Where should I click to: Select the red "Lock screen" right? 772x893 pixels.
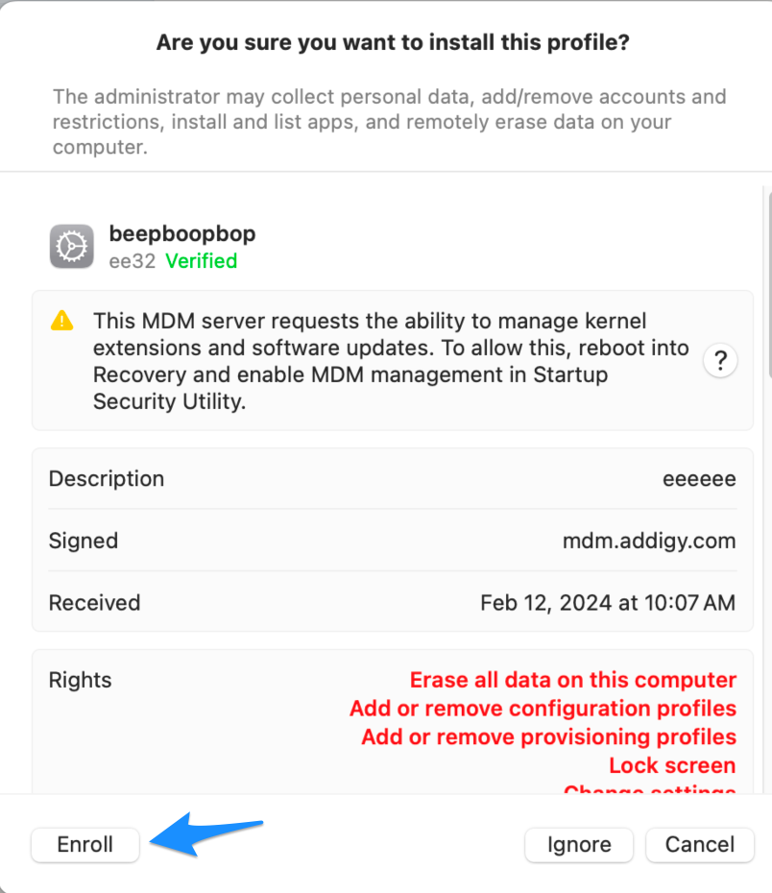click(x=672, y=766)
